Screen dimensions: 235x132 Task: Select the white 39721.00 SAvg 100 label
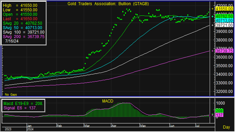point(224,25)
